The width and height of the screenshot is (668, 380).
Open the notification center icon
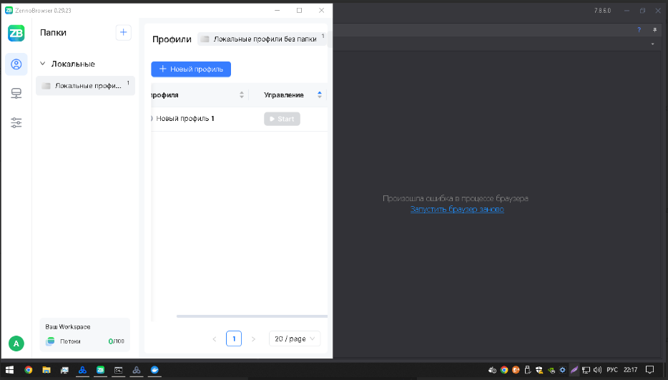click(649, 370)
